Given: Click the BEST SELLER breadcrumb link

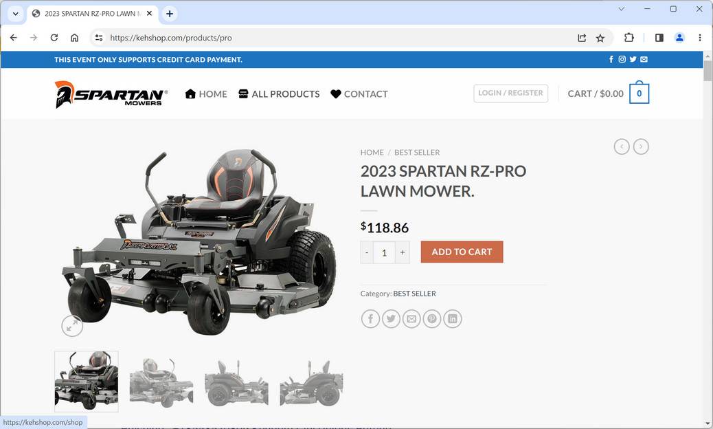Looking at the screenshot, I should 417,153.
